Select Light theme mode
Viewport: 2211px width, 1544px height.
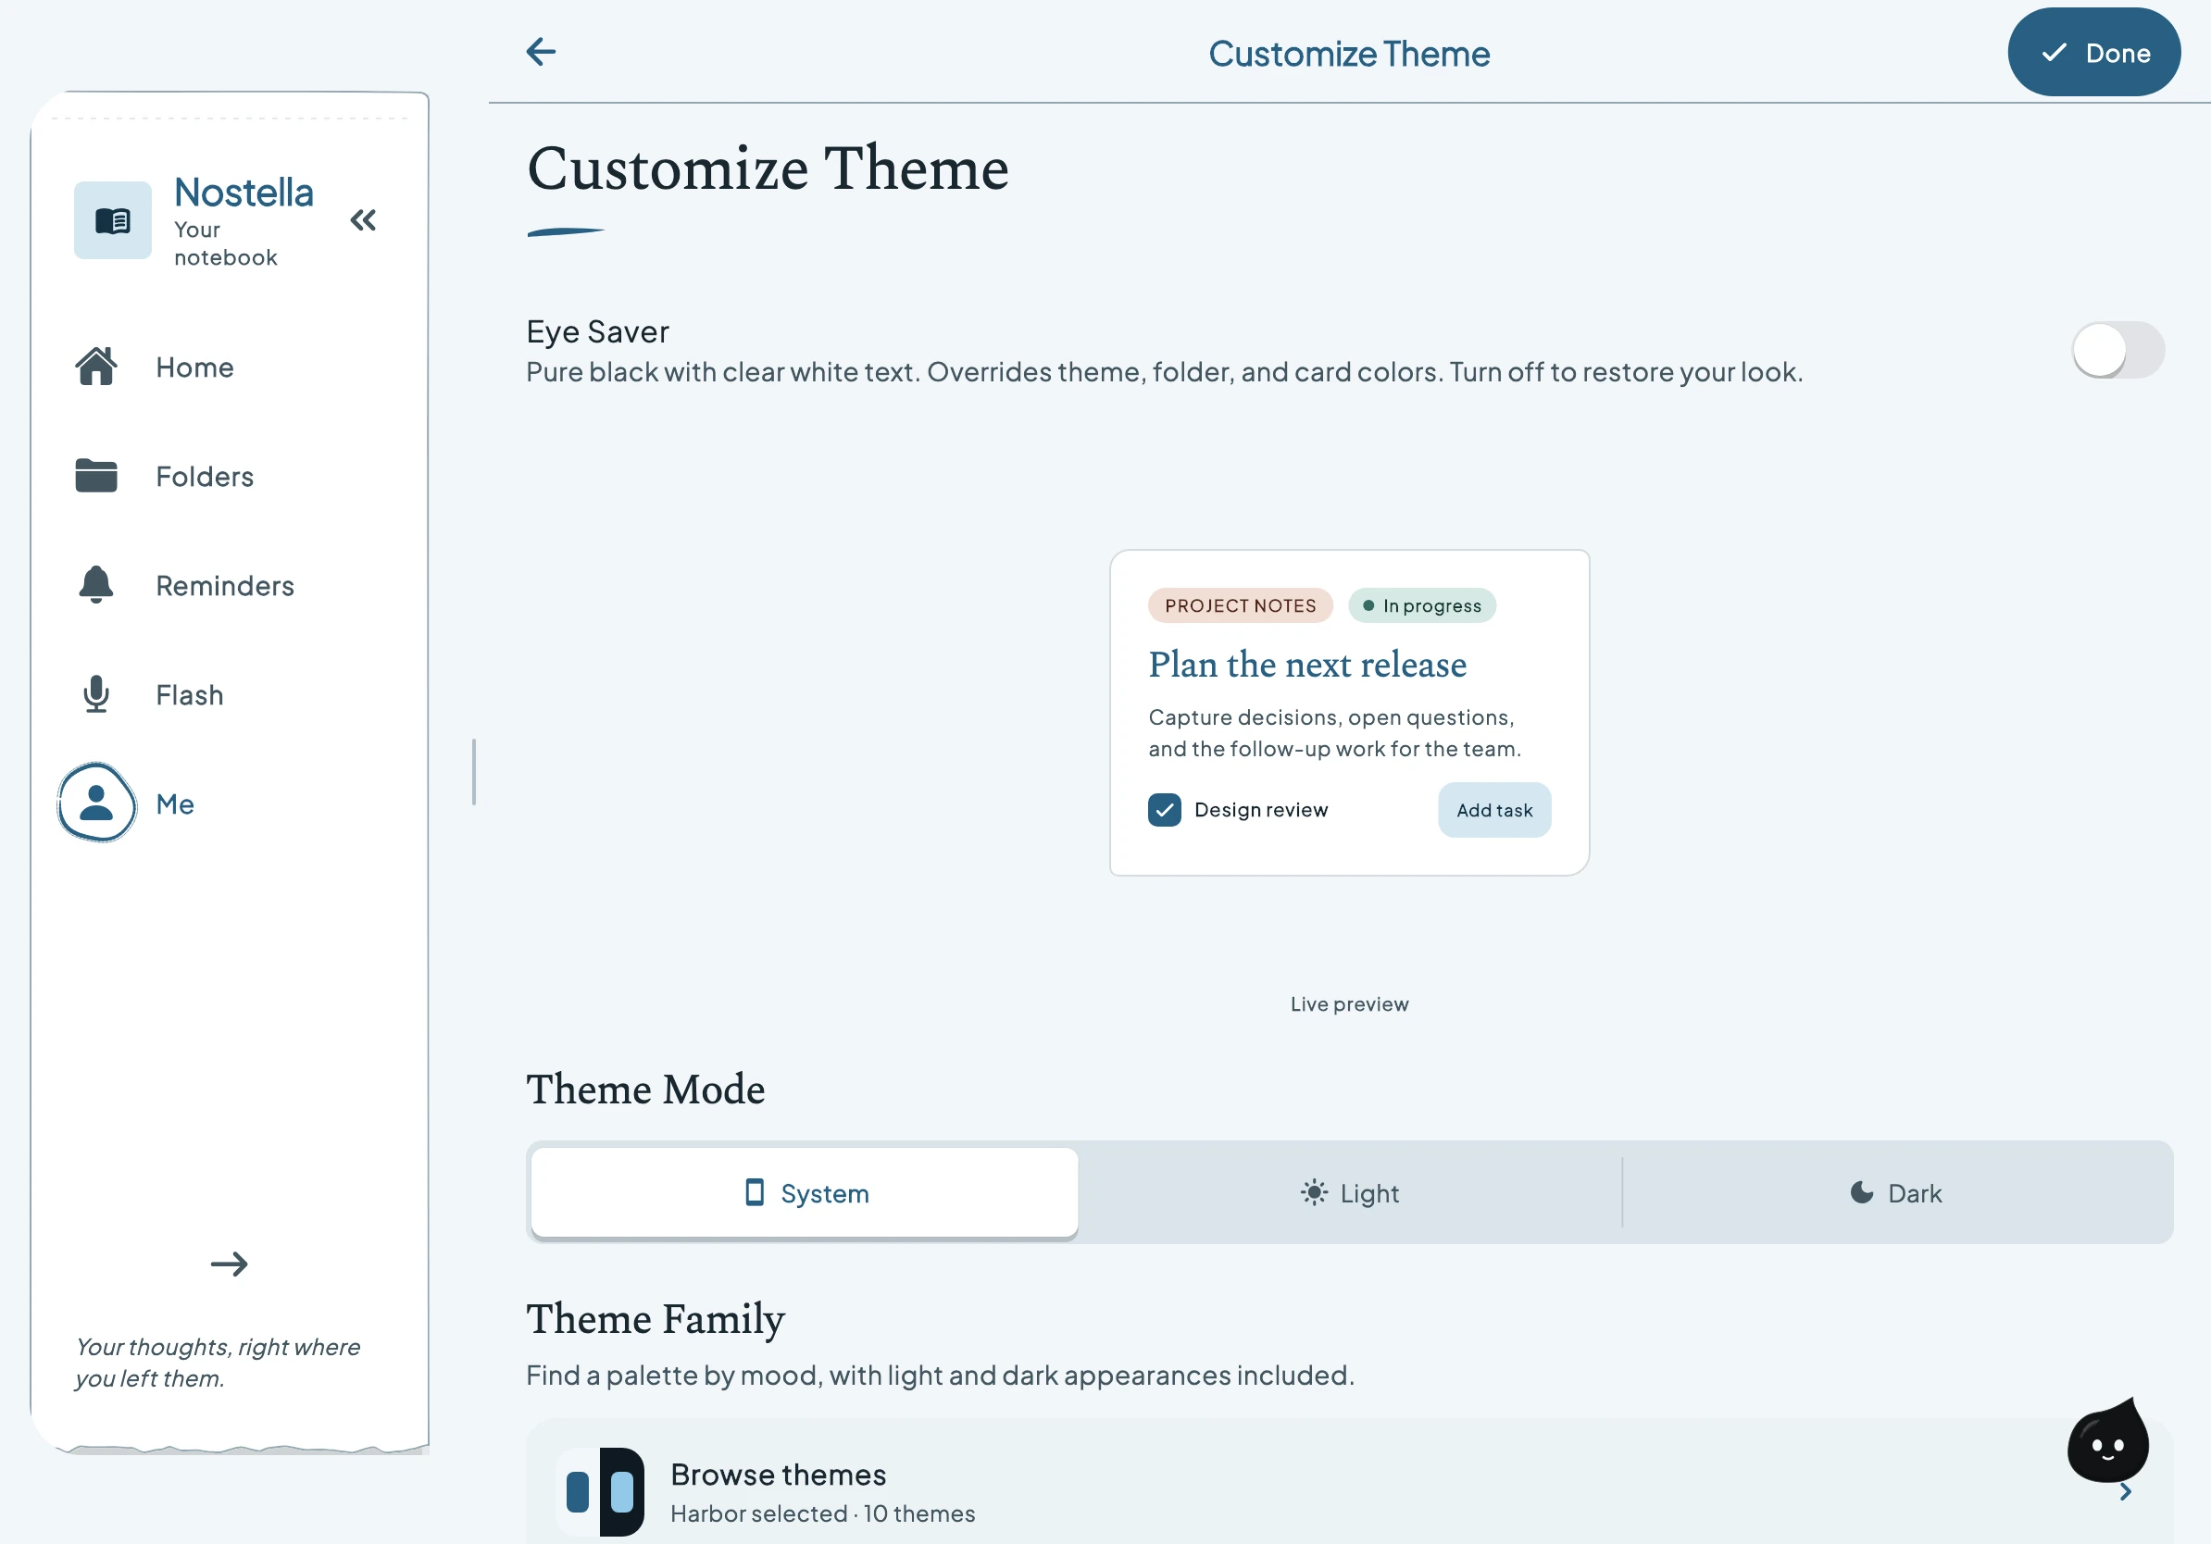1349,1192
